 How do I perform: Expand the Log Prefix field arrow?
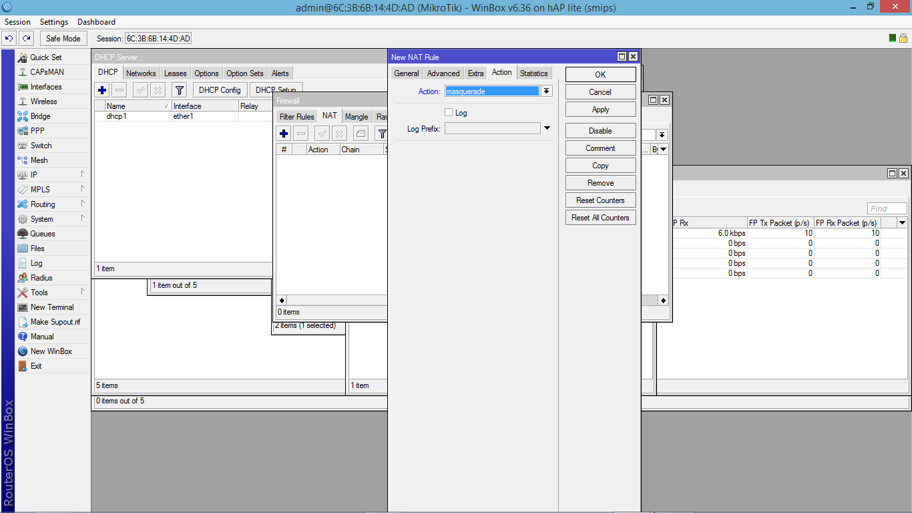pos(547,128)
